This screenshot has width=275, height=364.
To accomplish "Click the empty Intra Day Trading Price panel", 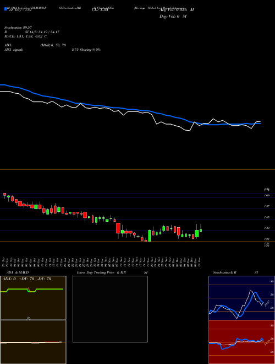I will (x=110, y=309).
